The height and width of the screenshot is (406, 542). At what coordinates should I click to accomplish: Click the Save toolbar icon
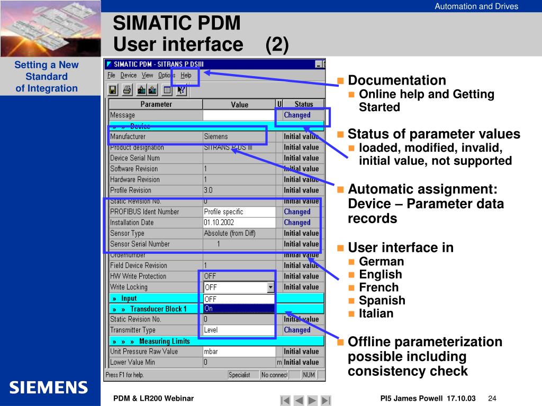click(113, 90)
